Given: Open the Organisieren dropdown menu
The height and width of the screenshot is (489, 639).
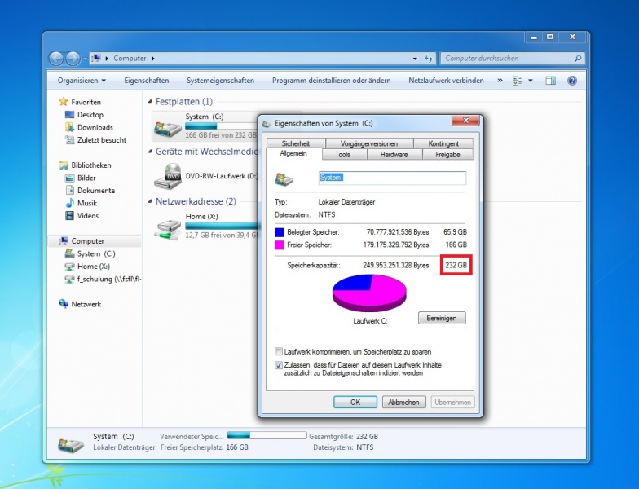Looking at the screenshot, I should click(82, 81).
